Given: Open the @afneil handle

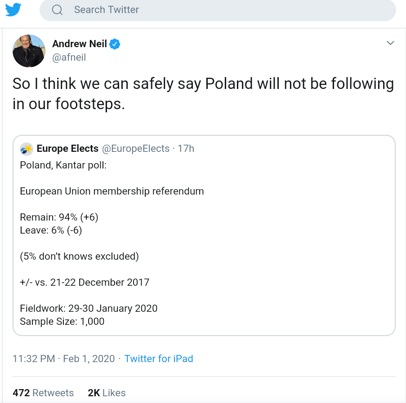Looking at the screenshot, I should (69, 57).
